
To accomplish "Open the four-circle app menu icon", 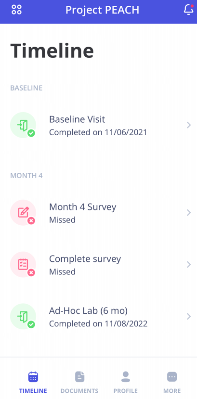I will (x=16, y=10).
